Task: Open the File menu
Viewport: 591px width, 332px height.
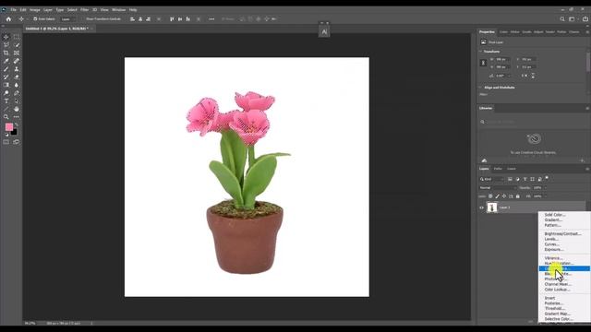Action: pos(13,10)
